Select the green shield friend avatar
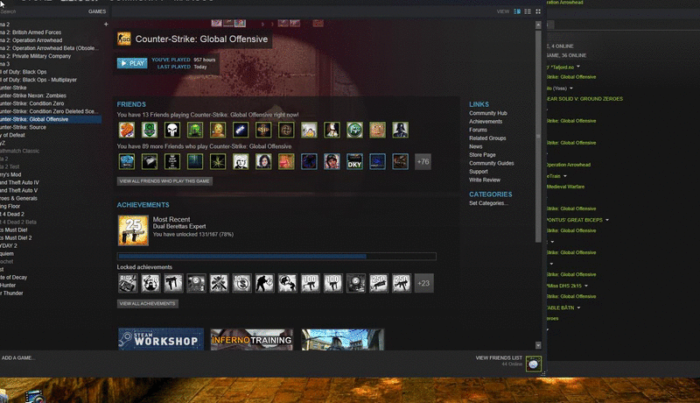The image size is (700, 403). pos(150,130)
